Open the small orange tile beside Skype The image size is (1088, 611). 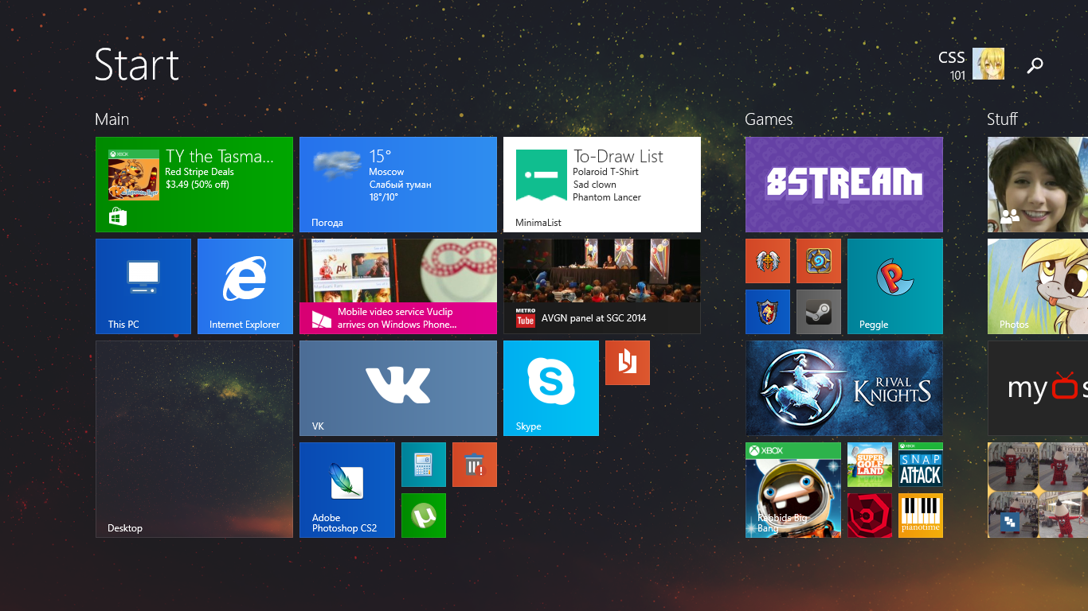628,363
